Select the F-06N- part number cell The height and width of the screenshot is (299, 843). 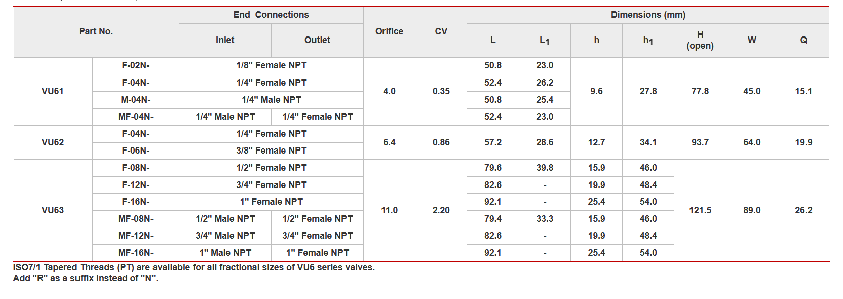coord(136,151)
